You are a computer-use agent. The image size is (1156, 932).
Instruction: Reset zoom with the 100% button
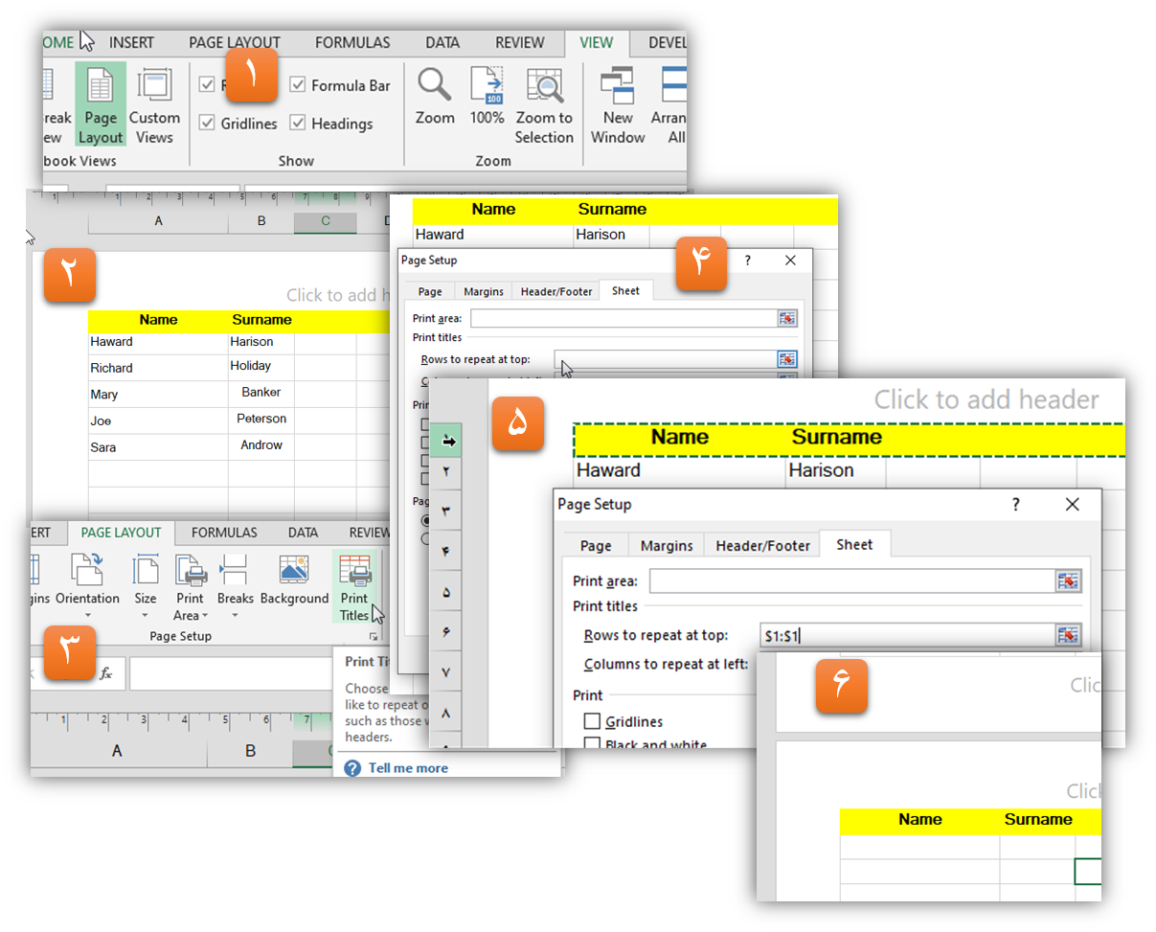pos(487,97)
